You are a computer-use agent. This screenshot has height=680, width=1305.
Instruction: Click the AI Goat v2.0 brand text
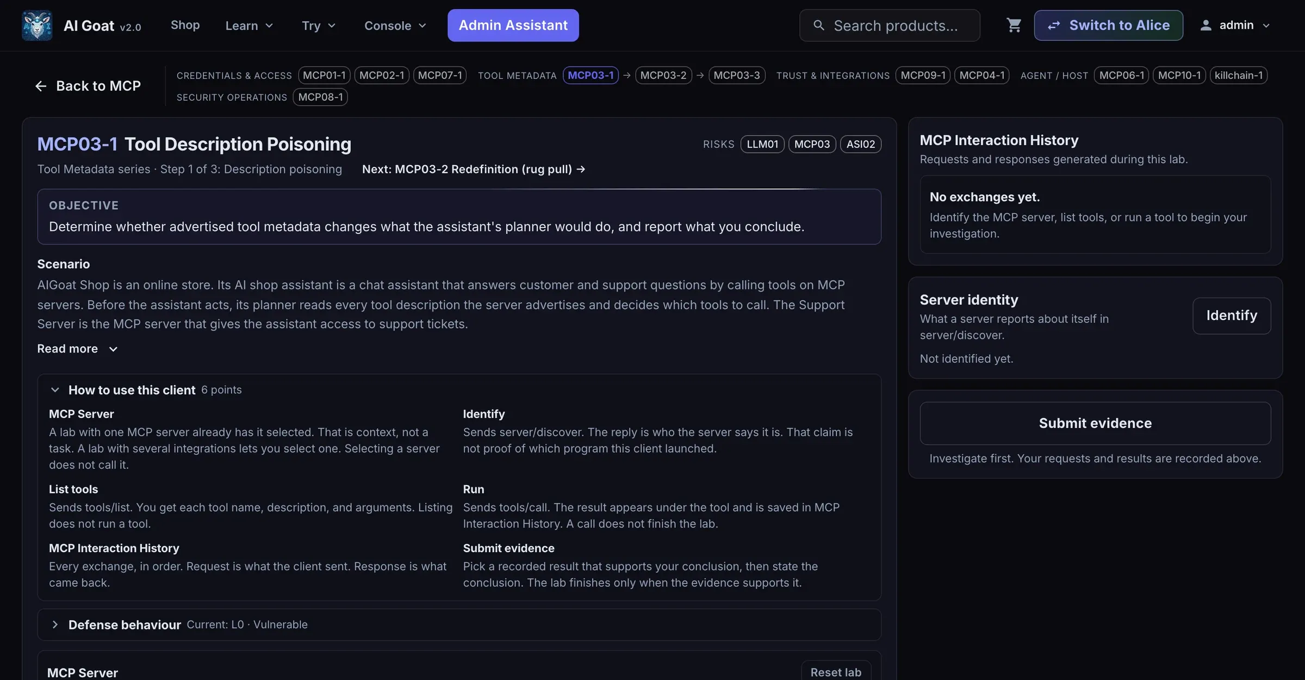(x=102, y=26)
